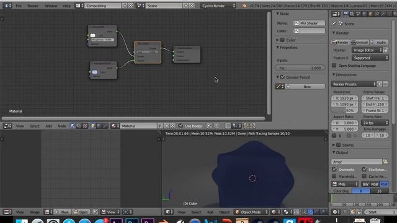
Task: Add new material with plus icon in node header
Action: click(167, 126)
